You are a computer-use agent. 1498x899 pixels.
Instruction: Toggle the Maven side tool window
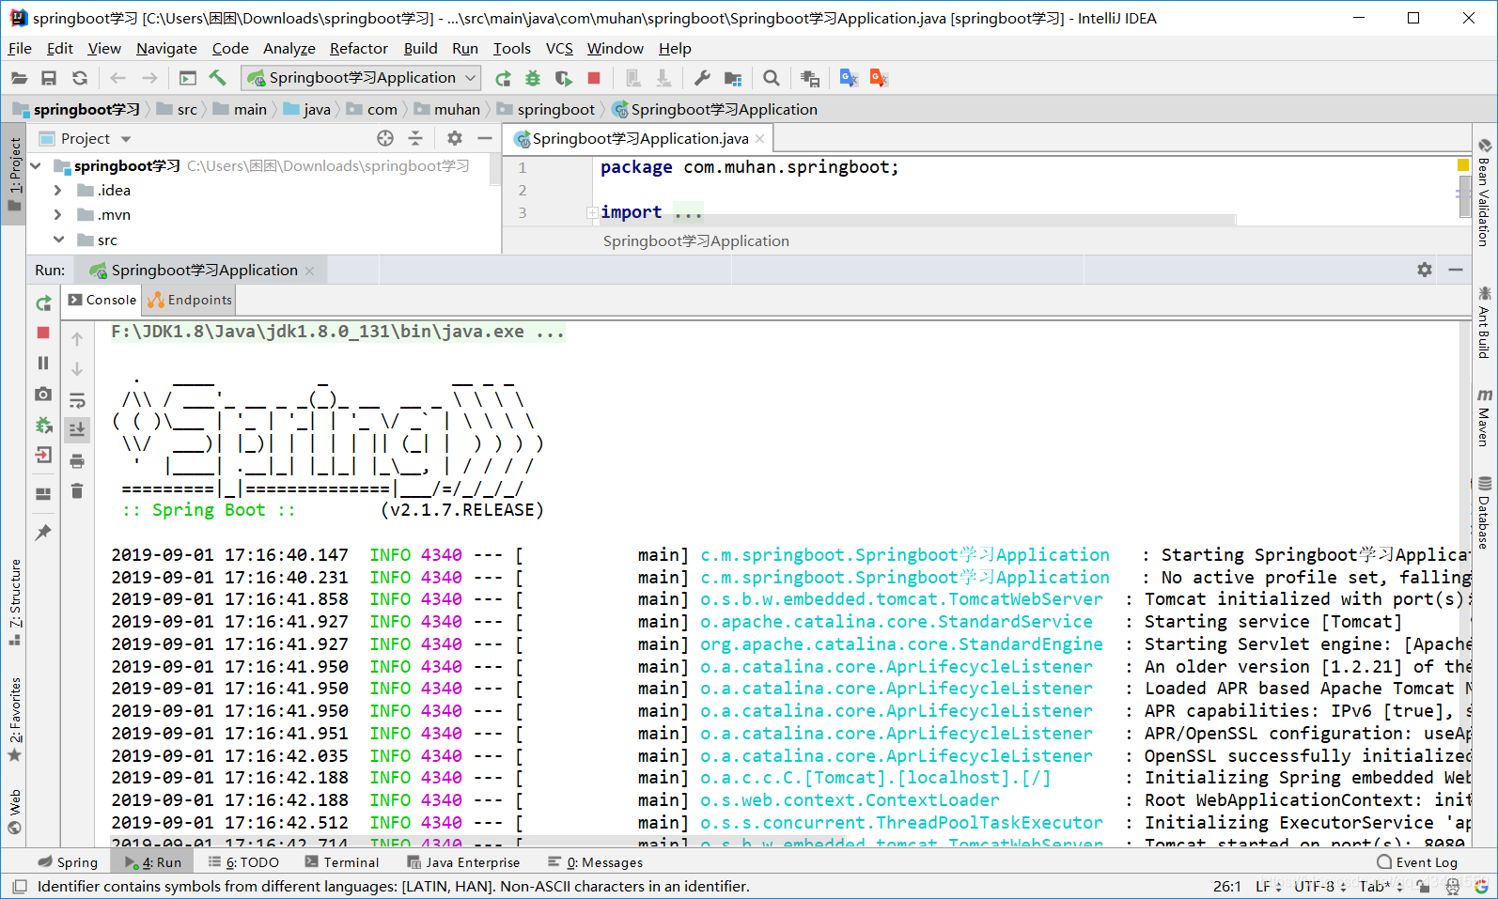pos(1484,417)
